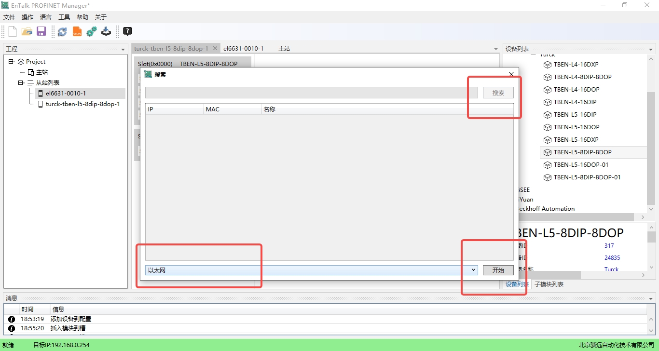The height and width of the screenshot is (351, 659).
Task: Close the 搜索 dialog
Action: click(x=511, y=74)
